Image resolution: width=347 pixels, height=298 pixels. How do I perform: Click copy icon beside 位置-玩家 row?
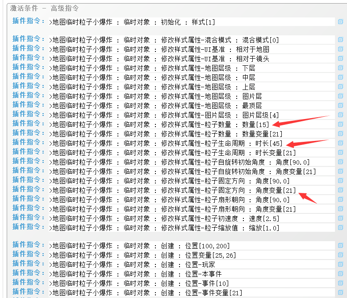(x=340, y=264)
